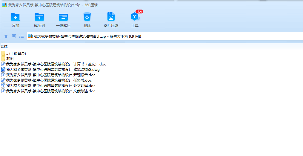This screenshot has height=156, width=303.
Task: Click the archive path address field
Action: 165,36
